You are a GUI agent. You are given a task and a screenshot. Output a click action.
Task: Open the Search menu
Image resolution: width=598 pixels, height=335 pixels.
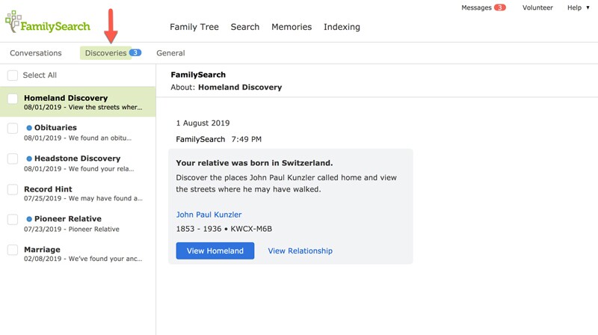[x=245, y=27]
